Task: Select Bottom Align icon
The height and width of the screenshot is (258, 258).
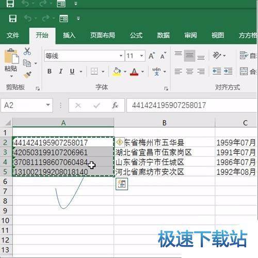Action: tap(201, 57)
